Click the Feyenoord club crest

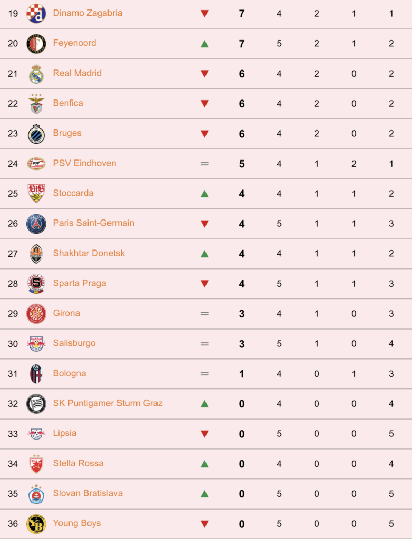[x=36, y=44]
